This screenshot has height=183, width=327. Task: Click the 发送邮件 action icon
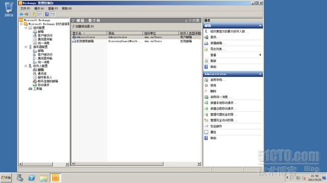pos(206,126)
